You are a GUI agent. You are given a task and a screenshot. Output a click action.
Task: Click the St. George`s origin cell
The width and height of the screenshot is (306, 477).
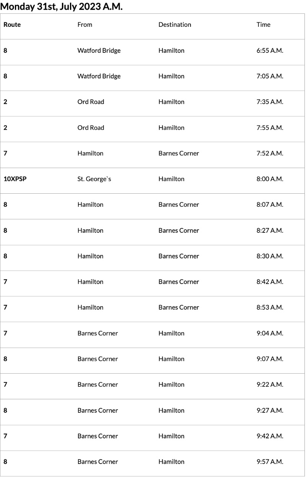[x=94, y=179]
